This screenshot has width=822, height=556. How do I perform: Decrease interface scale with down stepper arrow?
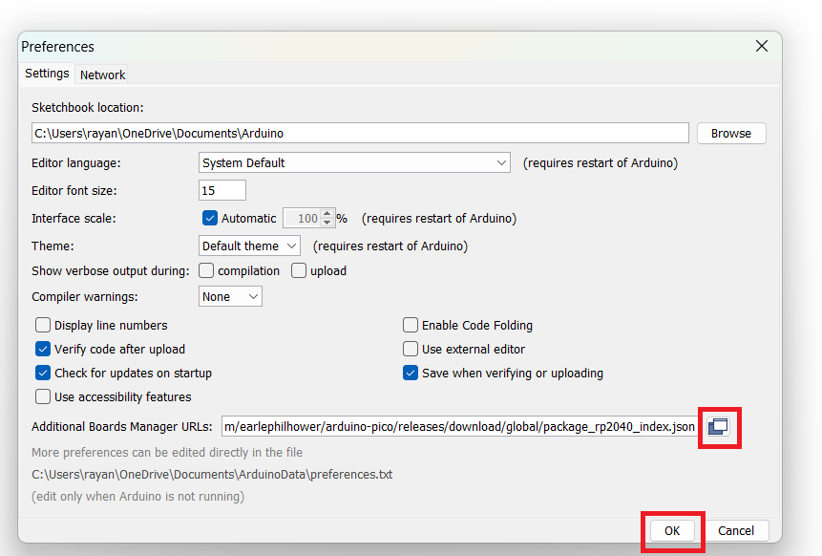327,223
